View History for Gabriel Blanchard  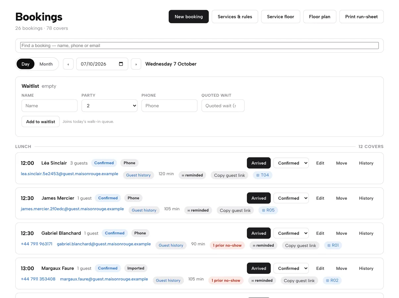[366, 233]
